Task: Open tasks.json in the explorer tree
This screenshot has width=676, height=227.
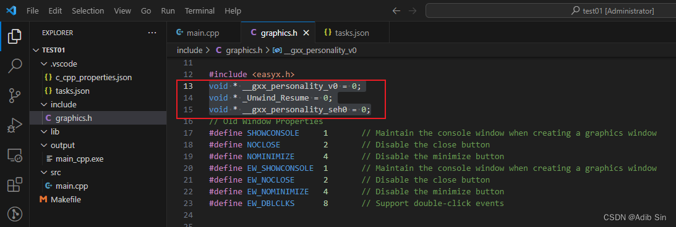Action: [98, 91]
